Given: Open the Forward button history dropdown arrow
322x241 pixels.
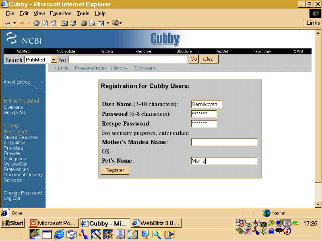Looking at the screenshot, I should click(29, 23).
